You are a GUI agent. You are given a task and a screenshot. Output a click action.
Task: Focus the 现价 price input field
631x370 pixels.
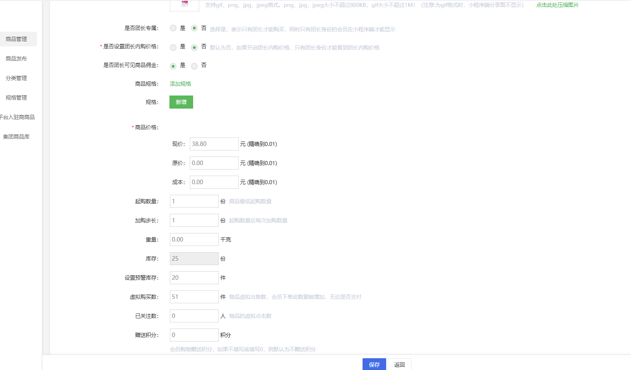214,144
